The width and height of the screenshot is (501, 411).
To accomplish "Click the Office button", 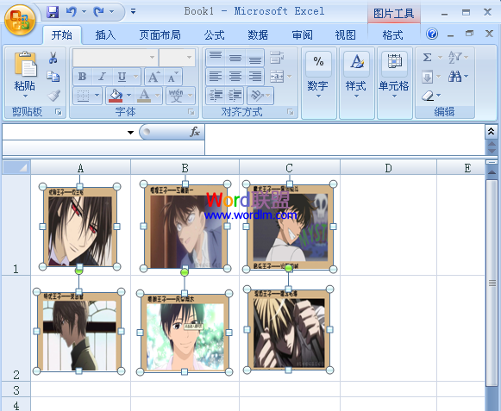I will point(20,20).
